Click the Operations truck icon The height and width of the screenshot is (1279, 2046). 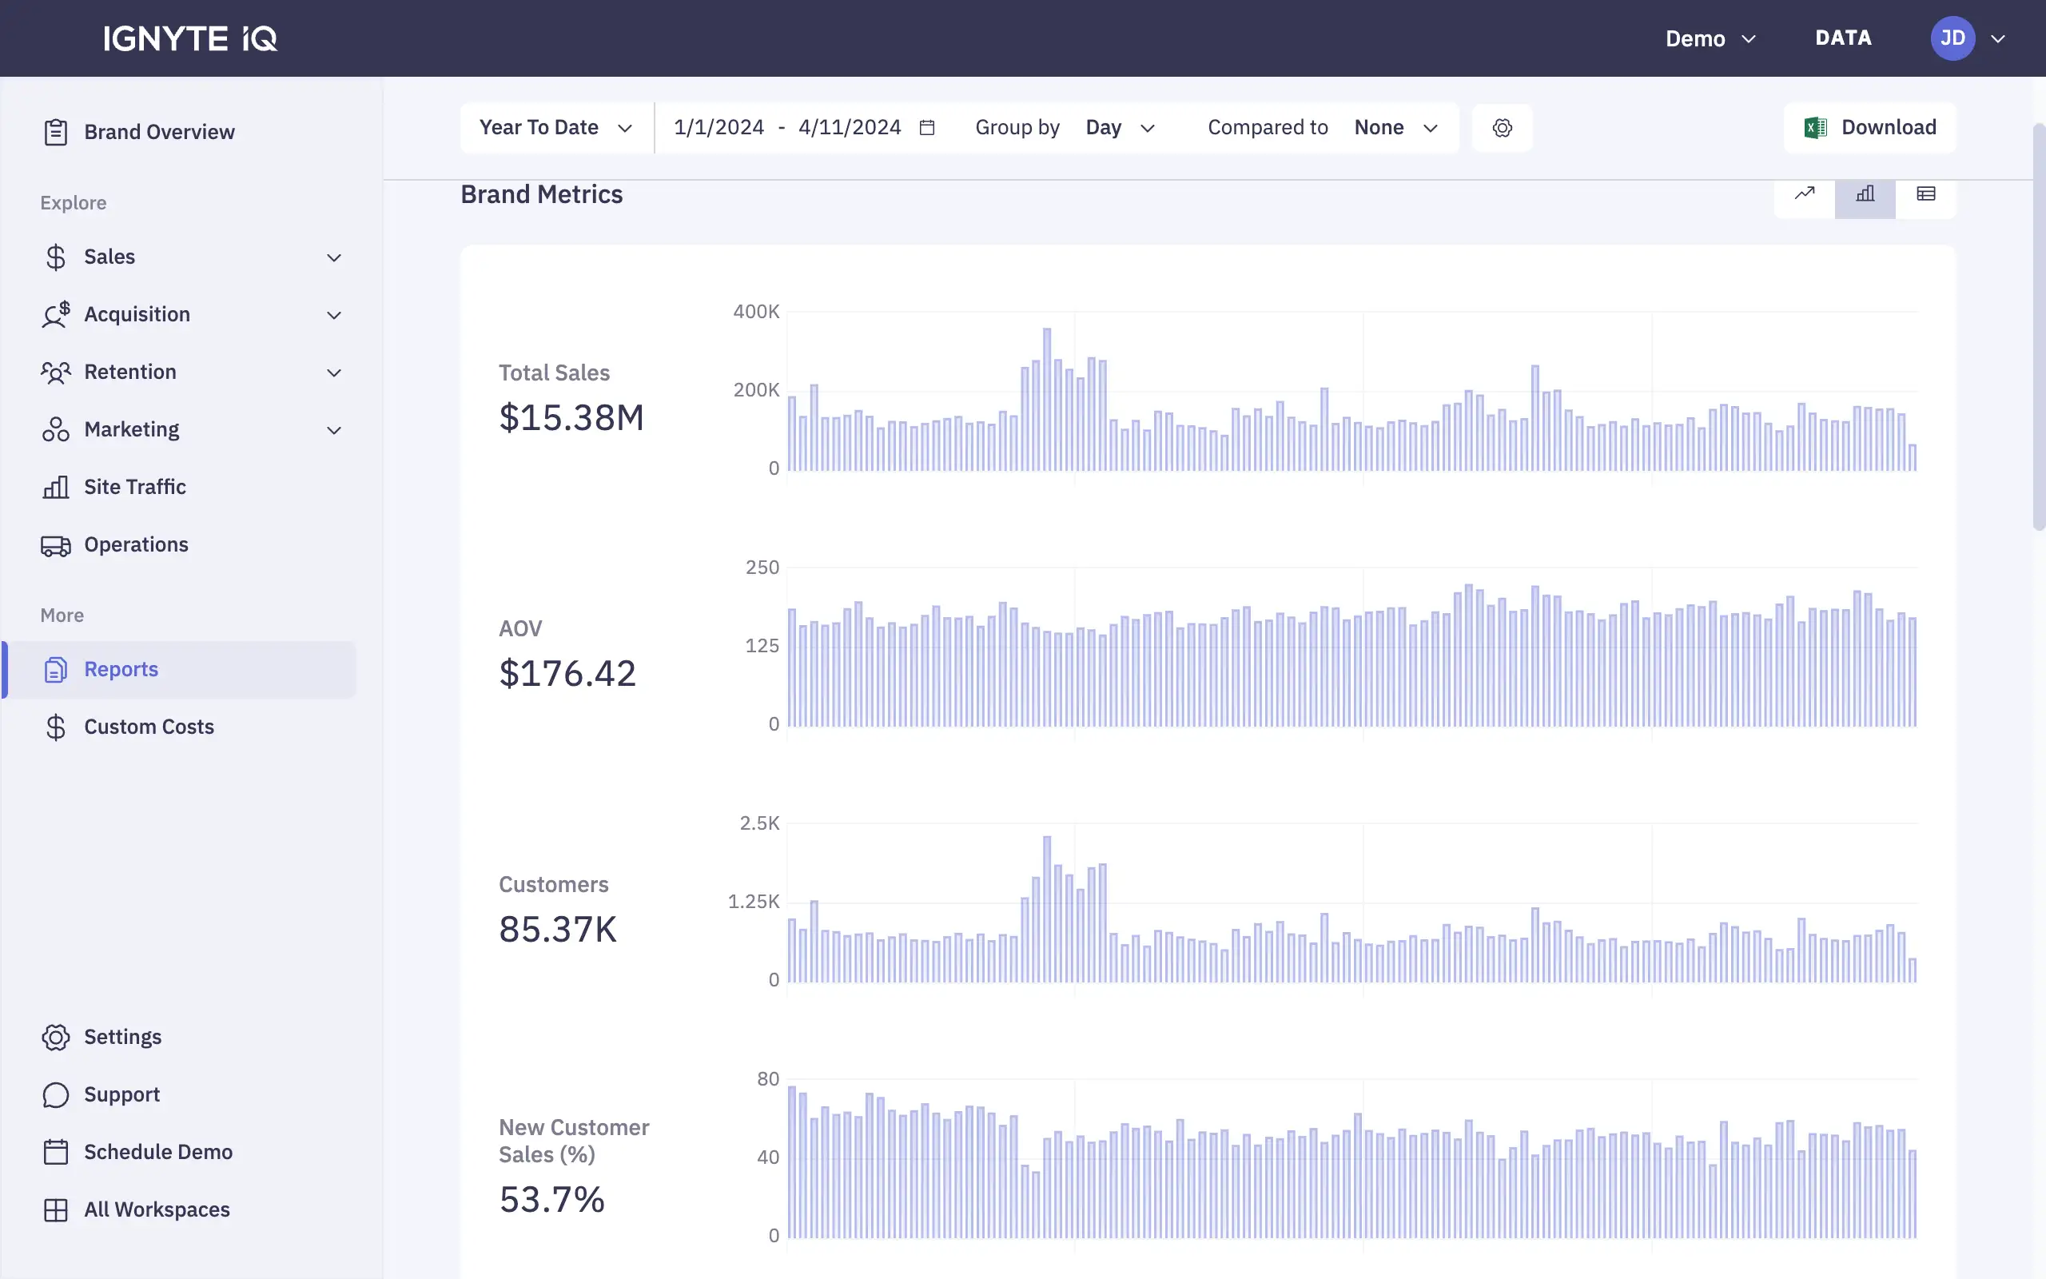[x=56, y=546]
